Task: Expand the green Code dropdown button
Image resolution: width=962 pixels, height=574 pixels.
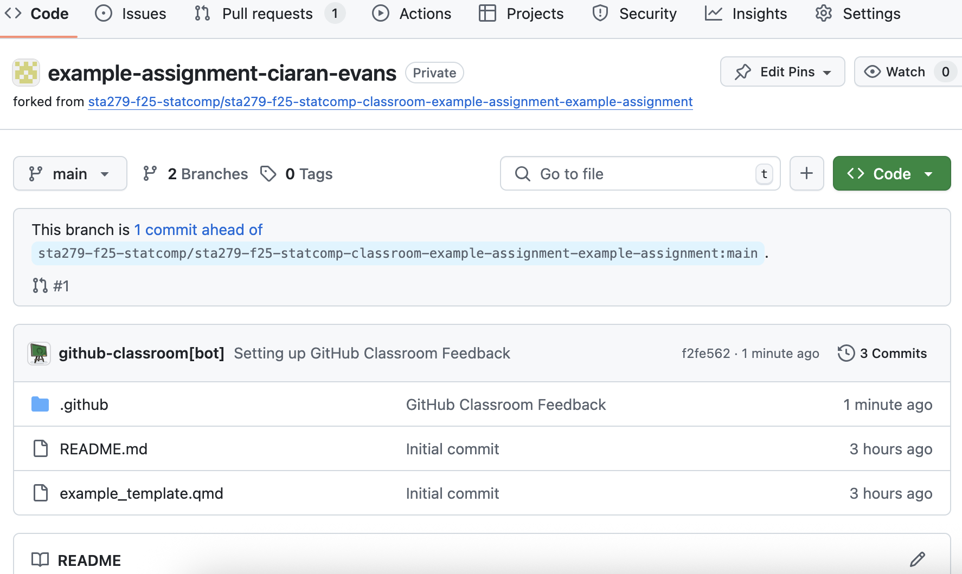Action: click(x=891, y=174)
